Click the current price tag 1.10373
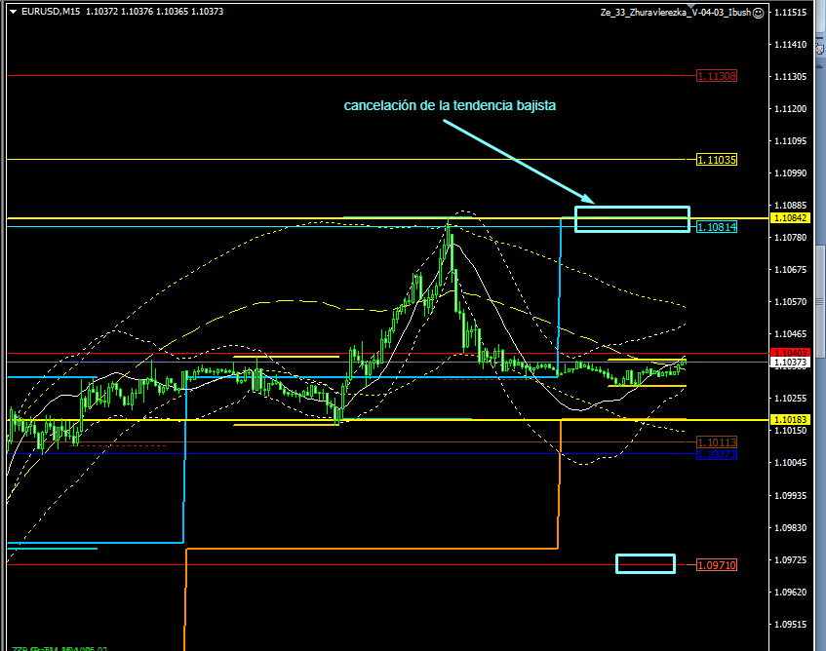 pyautogui.click(x=790, y=363)
